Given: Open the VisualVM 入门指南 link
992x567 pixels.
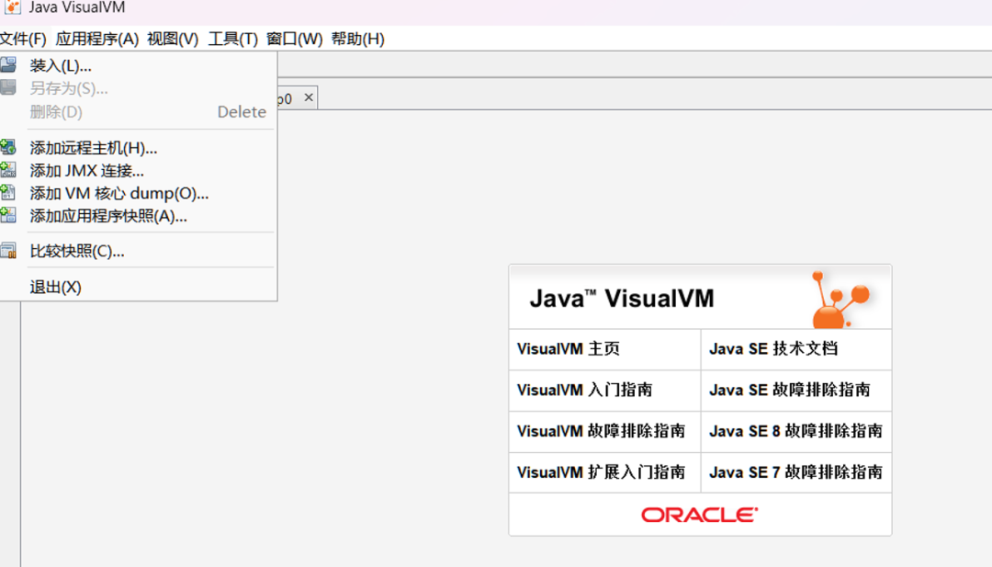Looking at the screenshot, I should coord(584,390).
